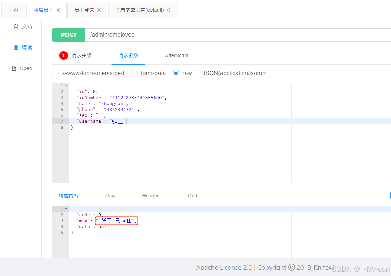
Task: Switch to the 新增员工 tab
Action: point(44,10)
